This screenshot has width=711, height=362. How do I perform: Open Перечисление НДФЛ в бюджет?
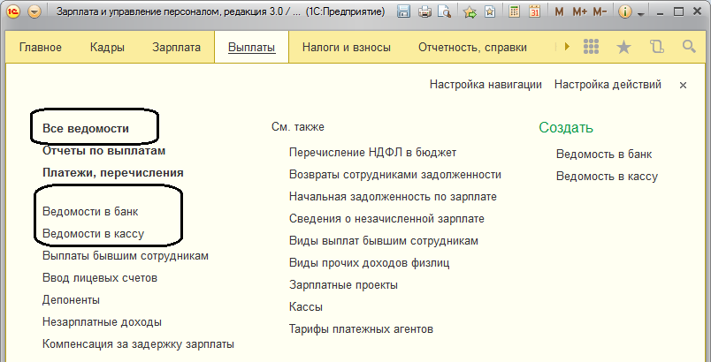(x=372, y=153)
